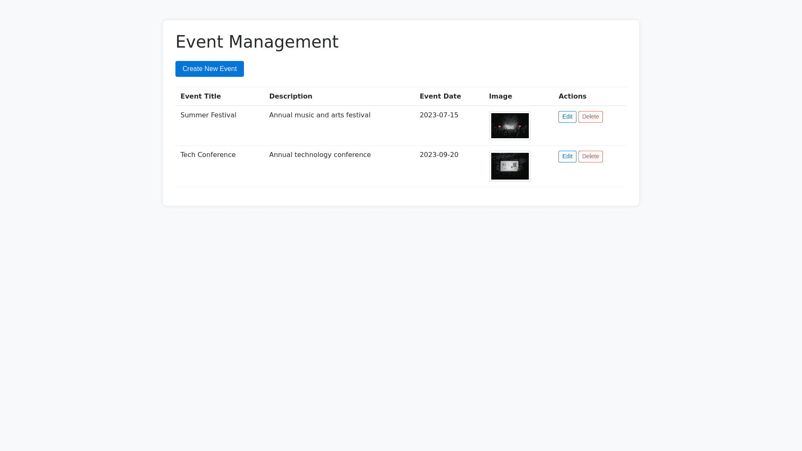Image resolution: width=802 pixels, height=451 pixels.
Task: Click "Annual music and arts festival" description
Action: pos(320,115)
